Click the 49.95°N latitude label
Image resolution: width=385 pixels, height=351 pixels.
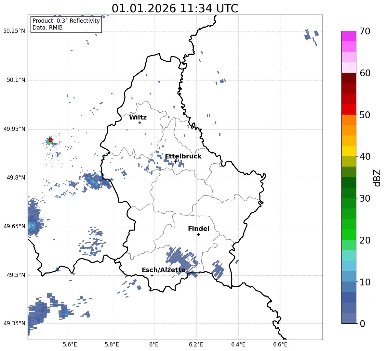tap(14, 129)
